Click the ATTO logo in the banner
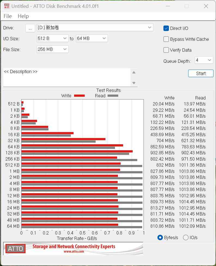Screen dimensions: 216x266 [x=16, y=249]
